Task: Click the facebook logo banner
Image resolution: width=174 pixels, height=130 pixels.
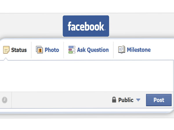Action: (86, 26)
